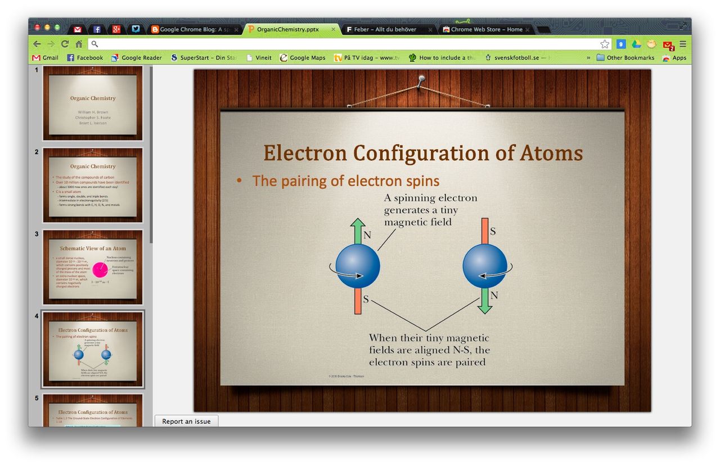Screen dimensions: 720x466
Task: Go to the home page icon
Action: point(79,44)
